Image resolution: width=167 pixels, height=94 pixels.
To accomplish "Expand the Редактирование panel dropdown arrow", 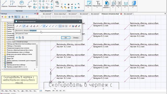I will pyautogui.click(x=53, y=11).
